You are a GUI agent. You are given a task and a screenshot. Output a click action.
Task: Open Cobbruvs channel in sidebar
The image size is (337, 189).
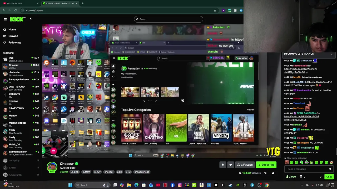21,95
